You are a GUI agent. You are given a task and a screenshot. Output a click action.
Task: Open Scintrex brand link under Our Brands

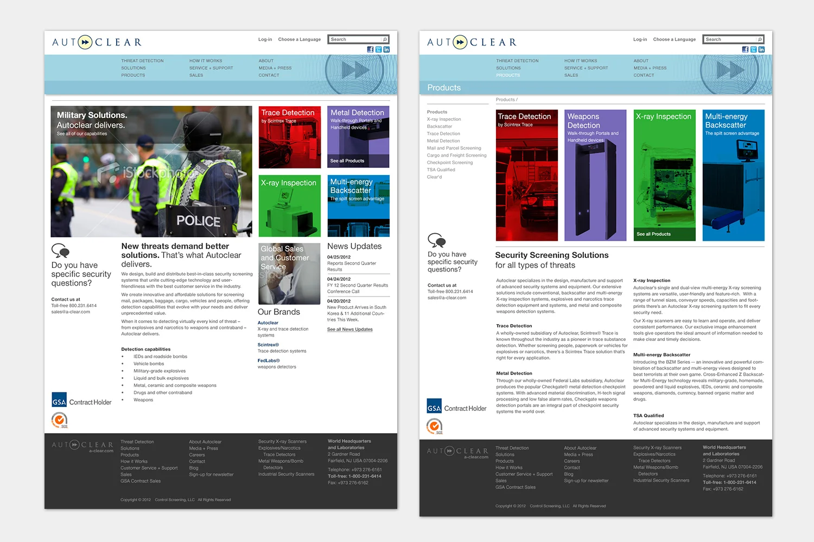(268, 345)
